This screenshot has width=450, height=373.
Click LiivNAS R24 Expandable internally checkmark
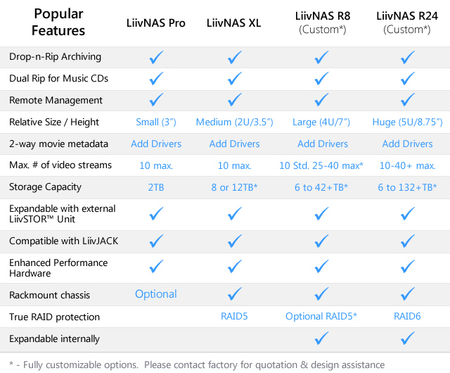407,339
